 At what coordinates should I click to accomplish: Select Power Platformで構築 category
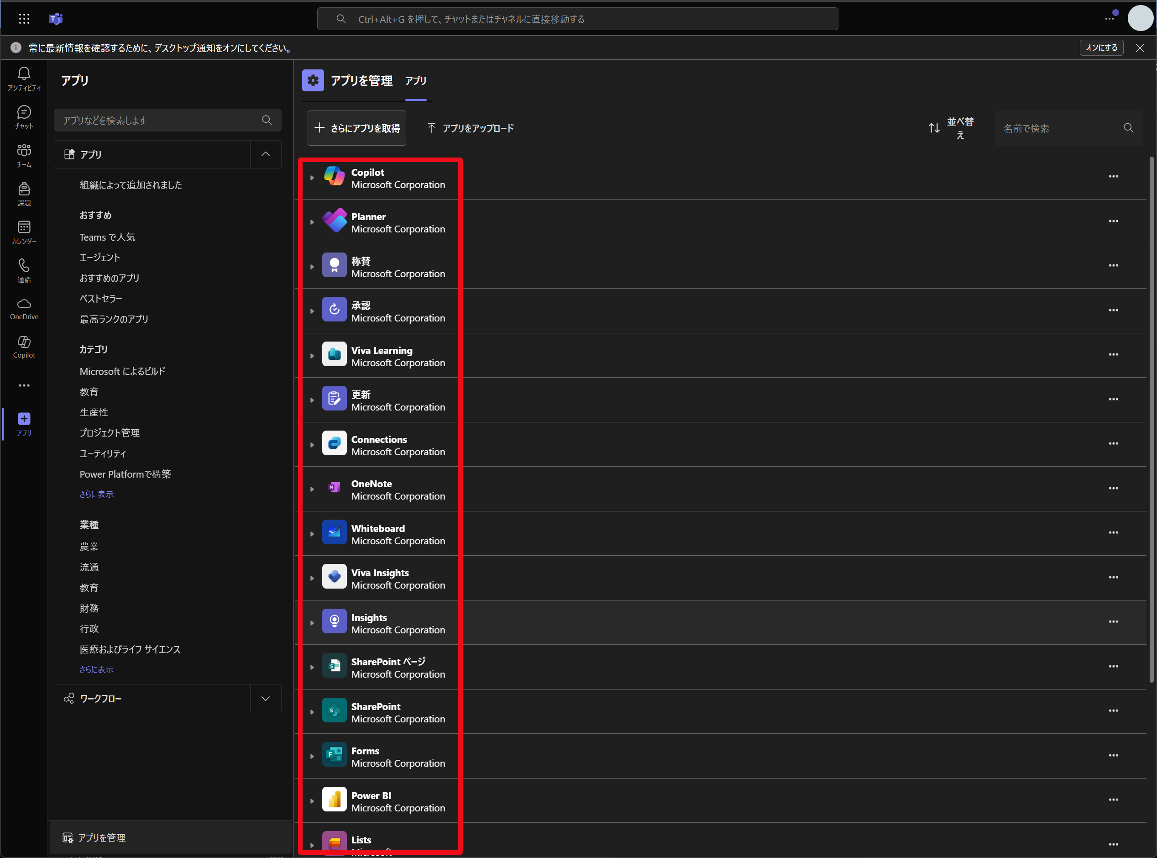125,474
